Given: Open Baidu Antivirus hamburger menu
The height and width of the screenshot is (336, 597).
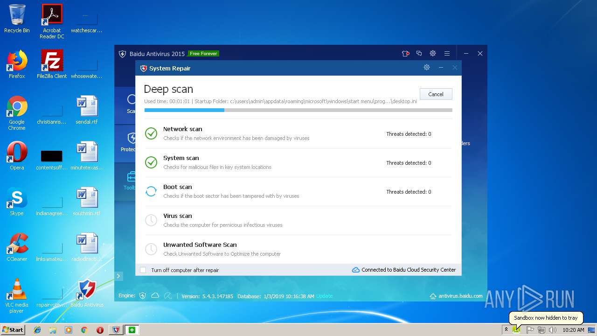Looking at the screenshot, I should tap(447, 54).
